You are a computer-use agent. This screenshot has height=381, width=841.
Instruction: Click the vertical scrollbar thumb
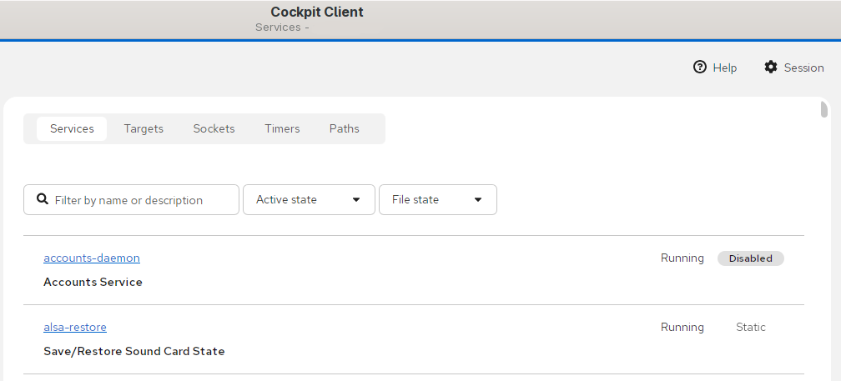(824, 109)
